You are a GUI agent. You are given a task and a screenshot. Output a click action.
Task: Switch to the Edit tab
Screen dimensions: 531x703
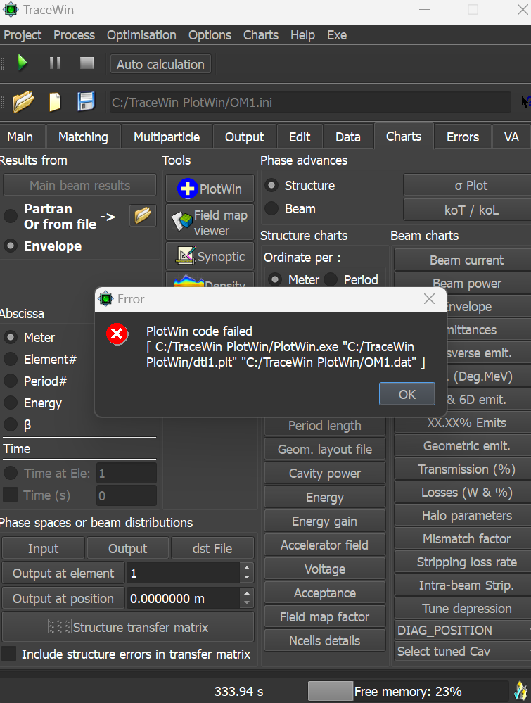[x=300, y=137]
